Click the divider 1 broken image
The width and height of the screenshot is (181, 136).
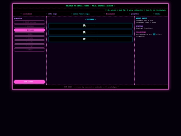point(90,26)
